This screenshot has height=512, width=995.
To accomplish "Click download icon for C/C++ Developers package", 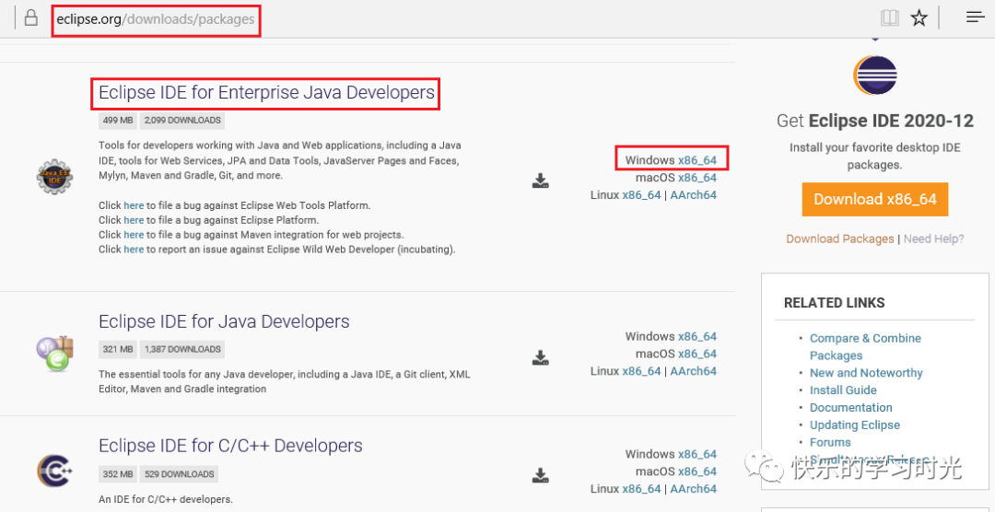I will point(540,474).
